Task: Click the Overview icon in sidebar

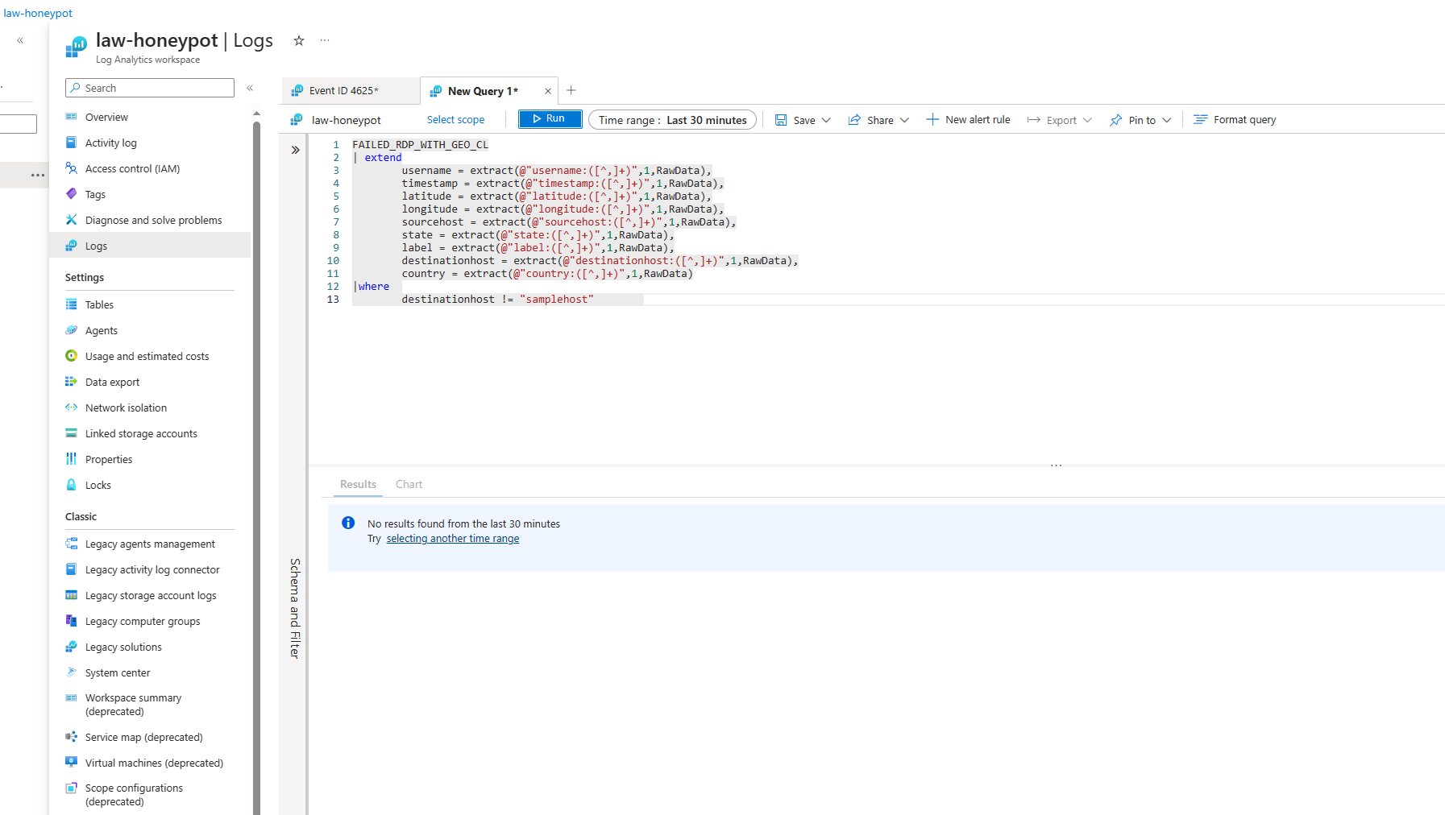Action: coord(71,117)
